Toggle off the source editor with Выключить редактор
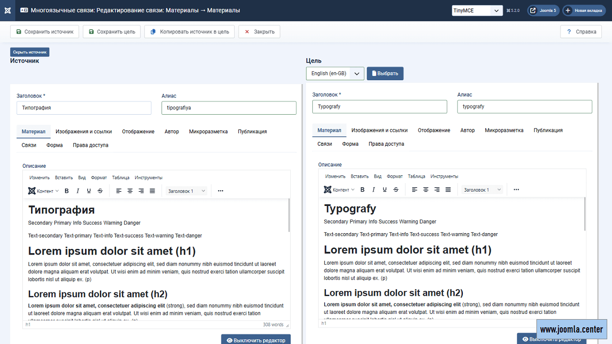Viewport: 612px width, 344px height. coord(256,340)
